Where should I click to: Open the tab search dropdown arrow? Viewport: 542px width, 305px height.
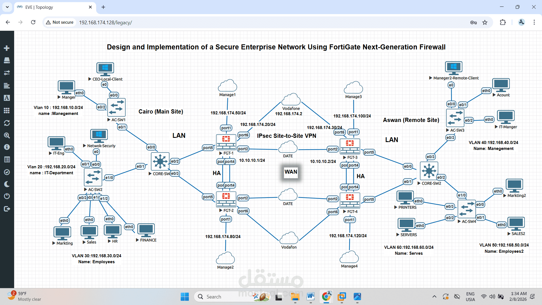(7, 7)
